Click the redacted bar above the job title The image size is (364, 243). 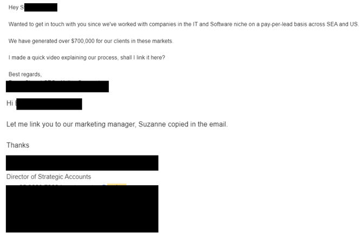click(x=82, y=163)
